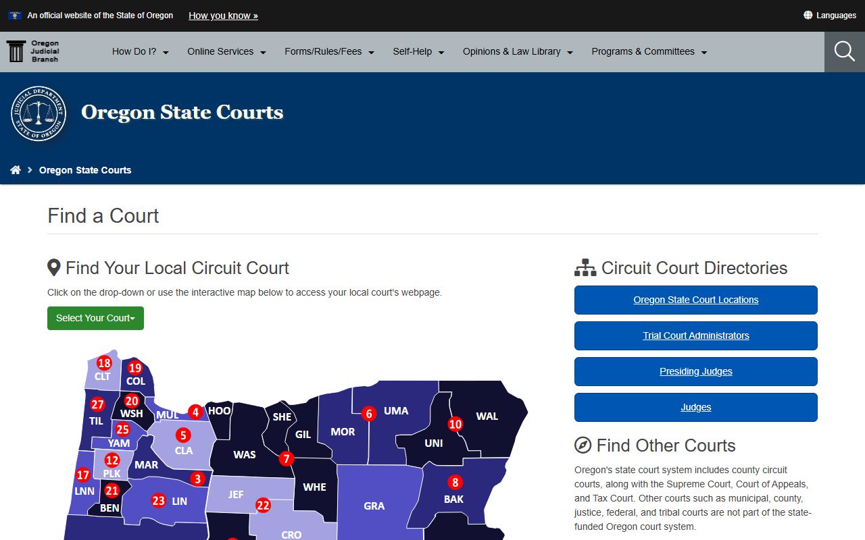
Task: Go to home via breadcrumb house icon
Action: pyautogui.click(x=16, y=170)
